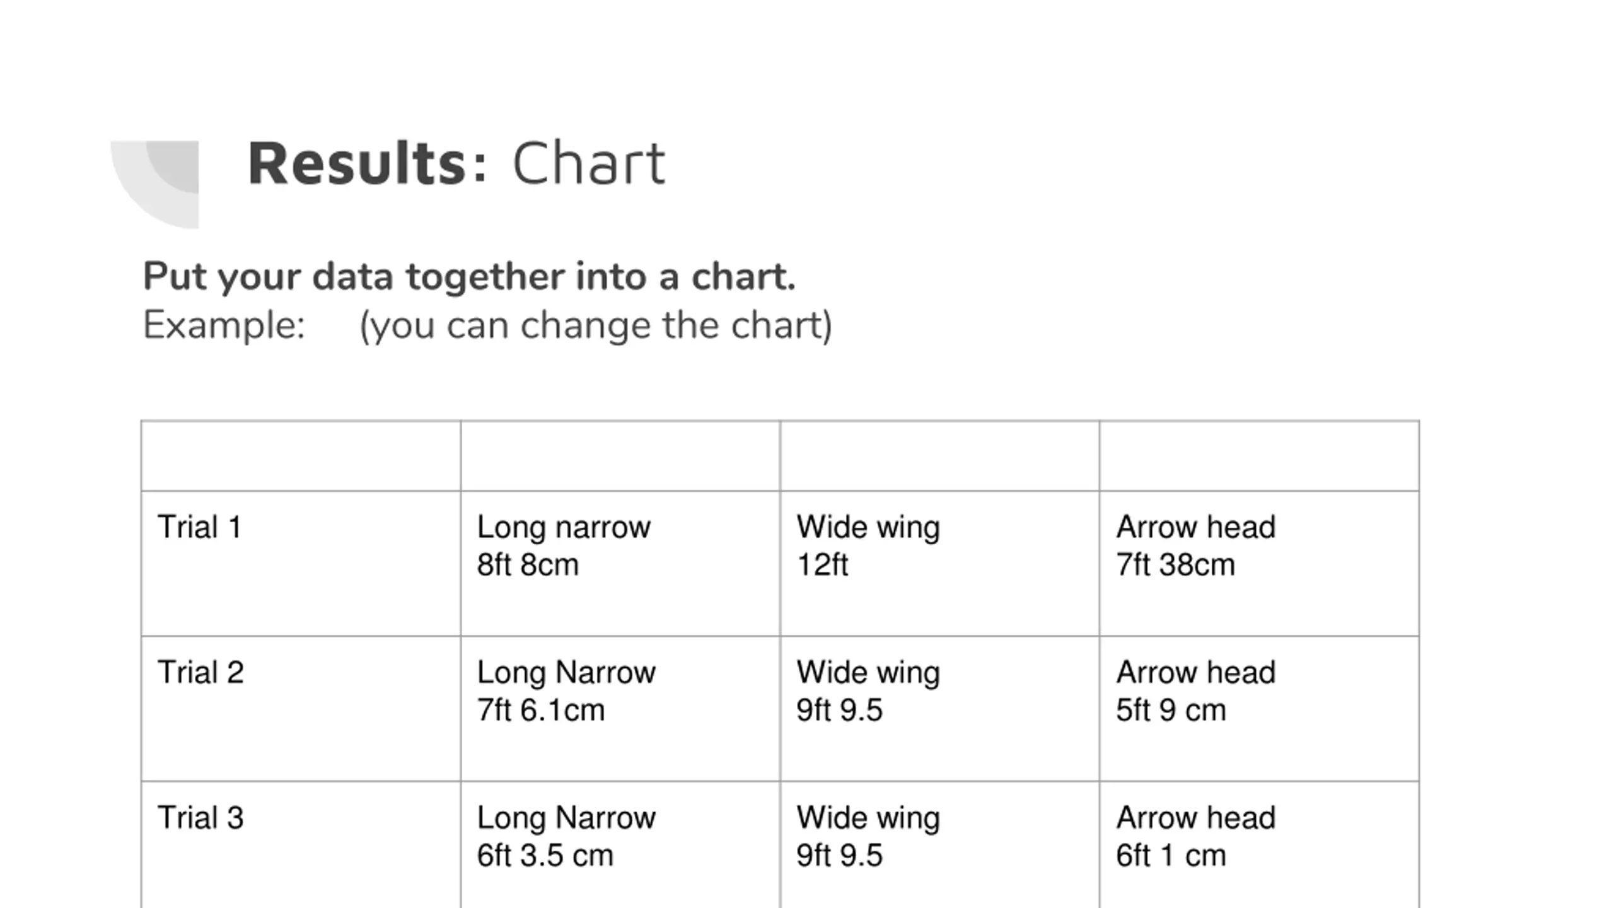This screenshot has height=908, width=1614.
Task: Click the 'Arrow head 7ft 38cm' cell
Action: point(1260,564)
